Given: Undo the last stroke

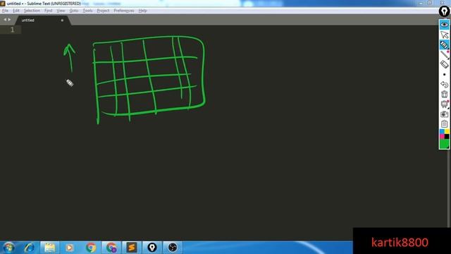Looking at the screenshot, I should (444, 85).
